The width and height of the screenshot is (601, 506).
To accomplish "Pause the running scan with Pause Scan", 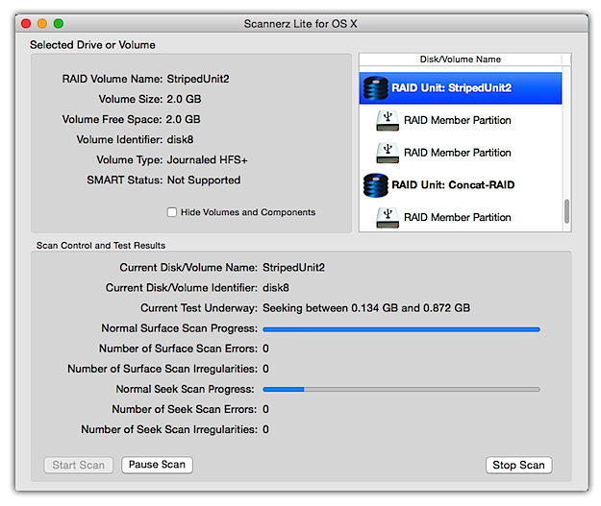I will tap(157, 465).
